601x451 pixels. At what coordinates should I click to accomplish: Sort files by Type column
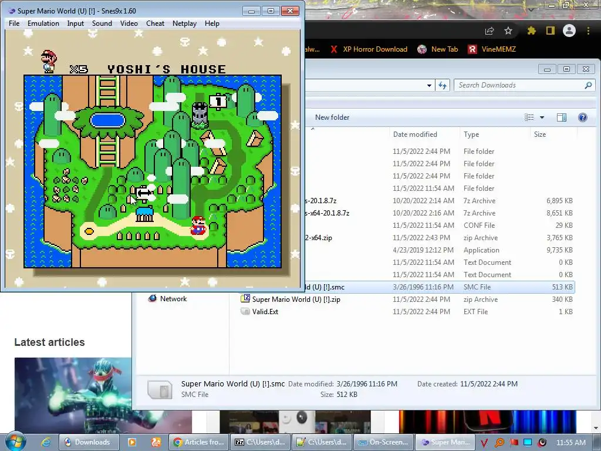pyautogui.click(x=471, y=134)
